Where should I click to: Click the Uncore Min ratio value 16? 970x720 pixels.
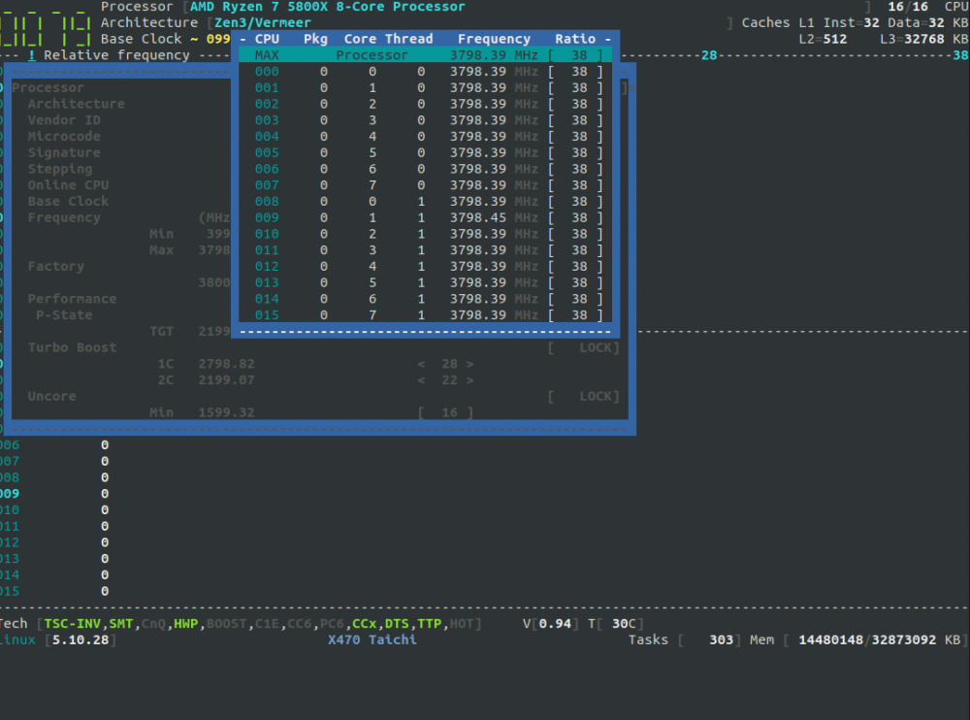point(450,412)
